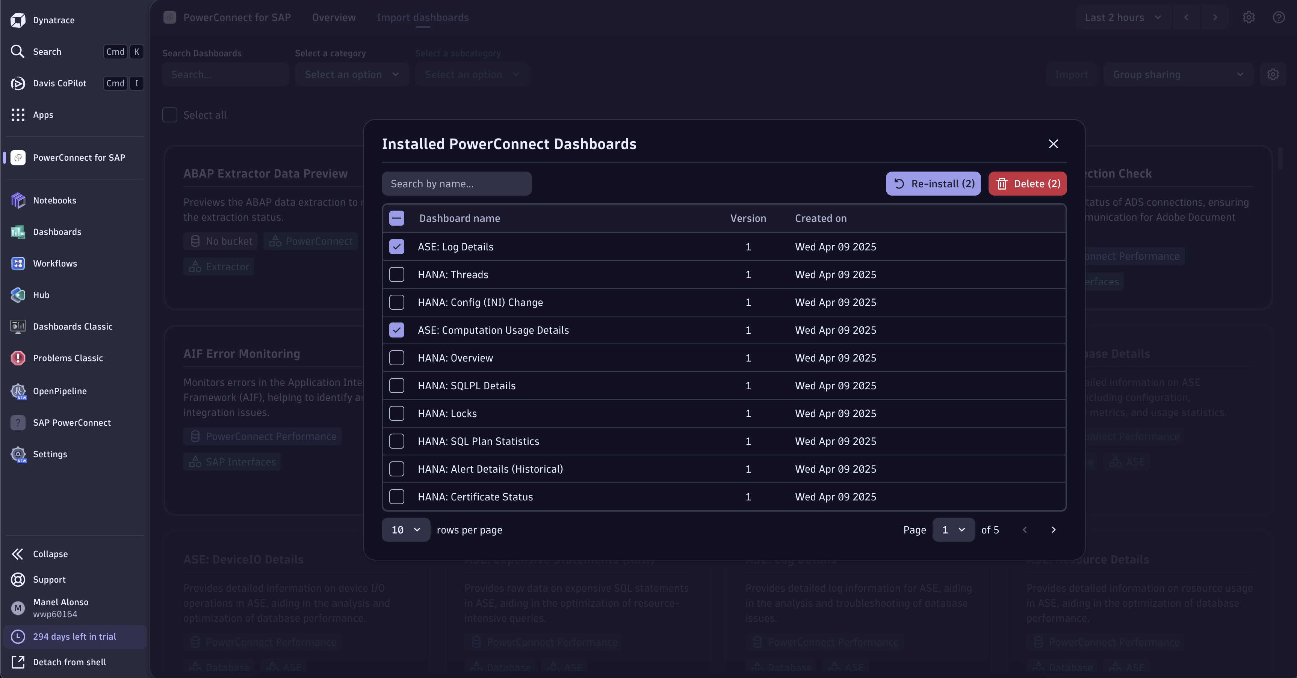Open the rows per page dropdown
This screenshot has height=678, width=1297.
pyautogui.click(x=406, y=530)
